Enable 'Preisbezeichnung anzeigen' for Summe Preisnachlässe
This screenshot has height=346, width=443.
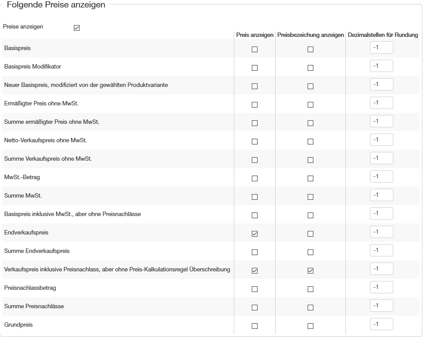tap(311, 308)
